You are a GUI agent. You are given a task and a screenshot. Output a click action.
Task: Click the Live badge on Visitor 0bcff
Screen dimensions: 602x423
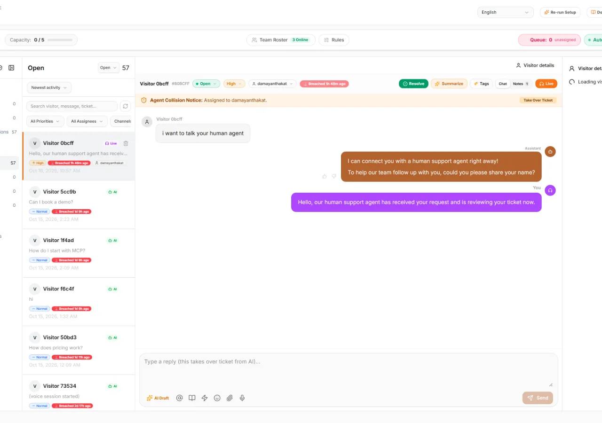(111, 143)
